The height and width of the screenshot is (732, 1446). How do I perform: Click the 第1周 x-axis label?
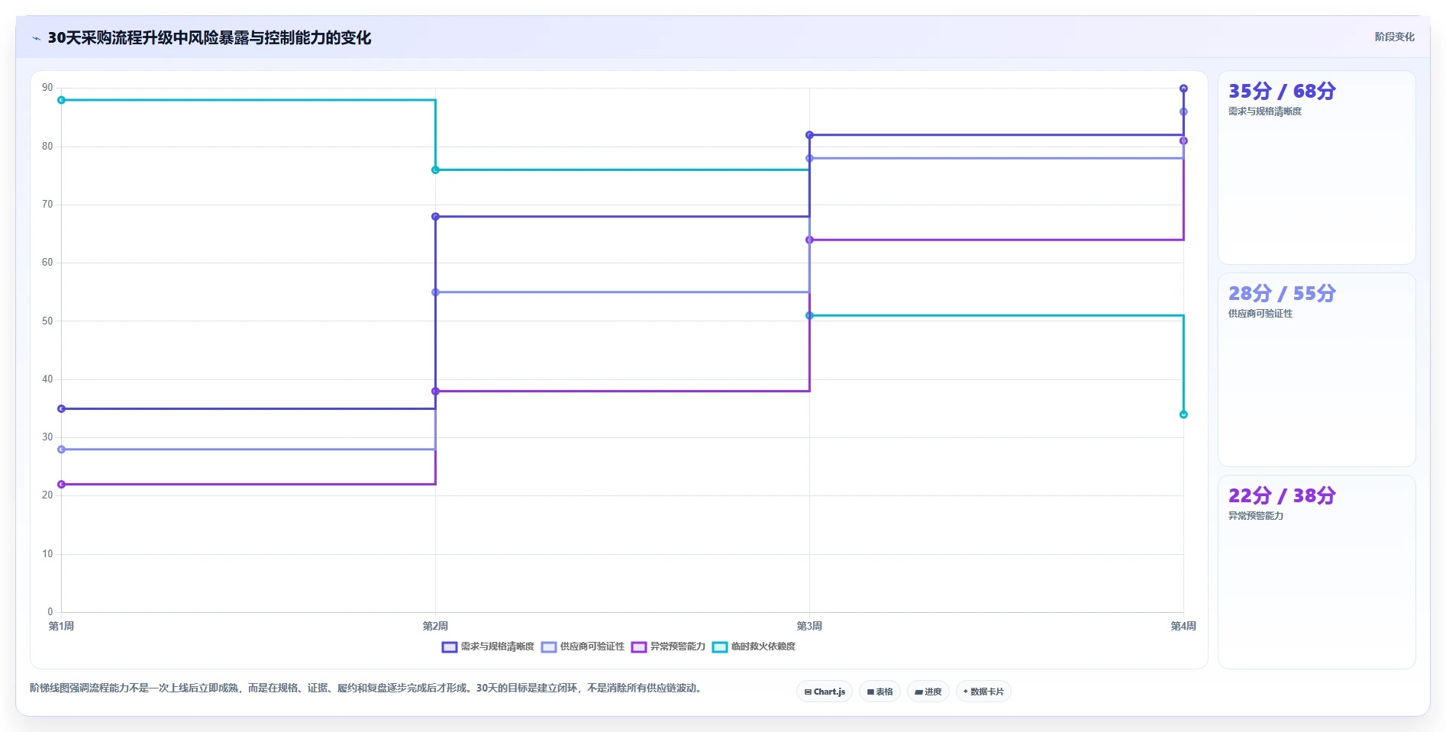tap(62, 626)
